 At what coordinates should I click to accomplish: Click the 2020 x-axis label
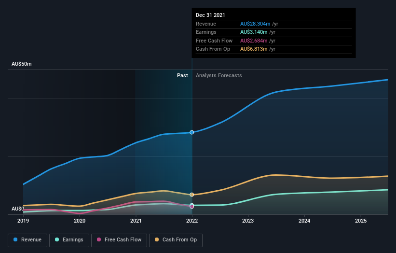tap(80, 221)
